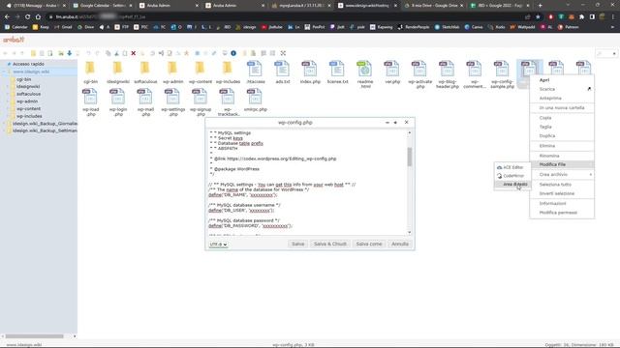This screenshot has height=348, width=620.
Task: Select the wp-load.php file icon
Action: point(90,97)
